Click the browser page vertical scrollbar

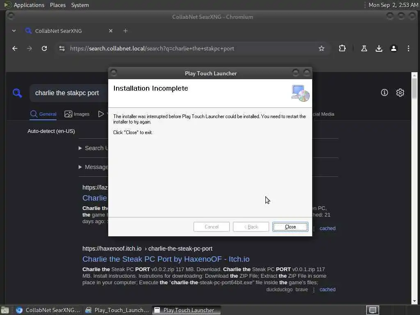coord(414,187)
